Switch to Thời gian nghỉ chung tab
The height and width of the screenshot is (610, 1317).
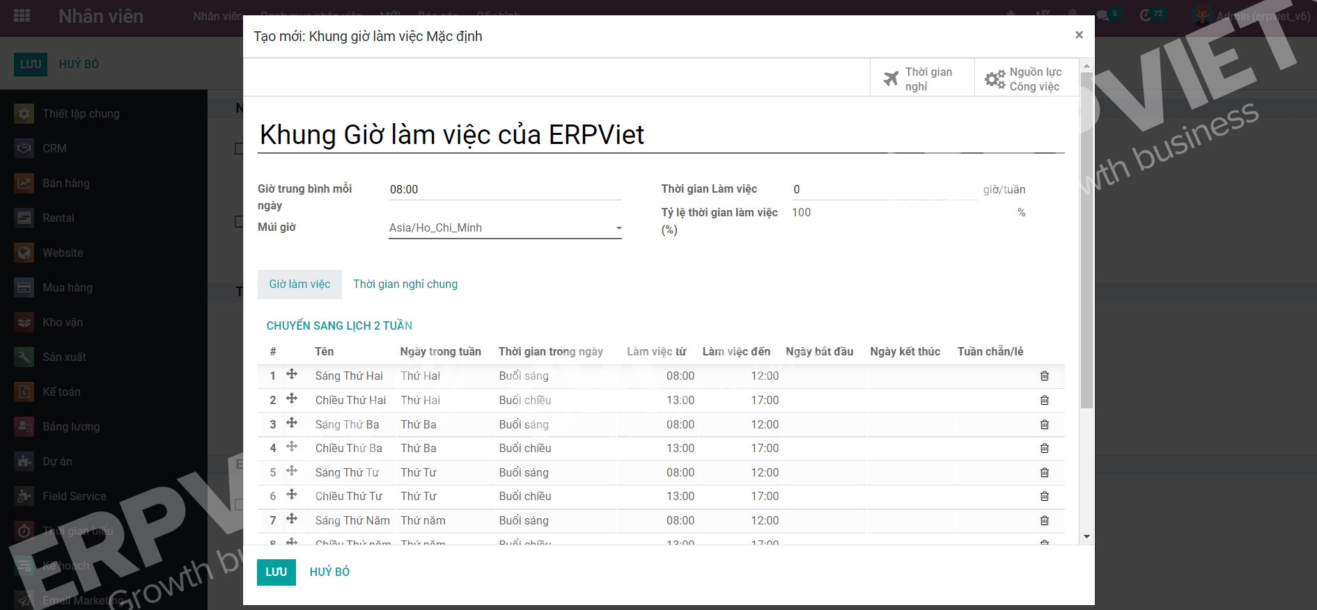pos(405,284)
